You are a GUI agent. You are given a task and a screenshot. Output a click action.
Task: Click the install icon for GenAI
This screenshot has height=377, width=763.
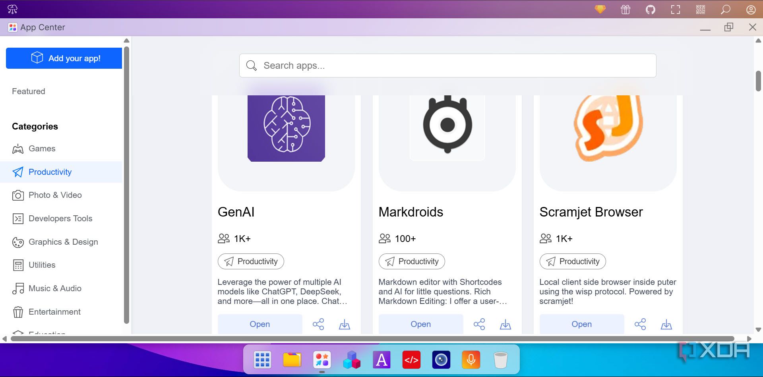click(345, 325)
